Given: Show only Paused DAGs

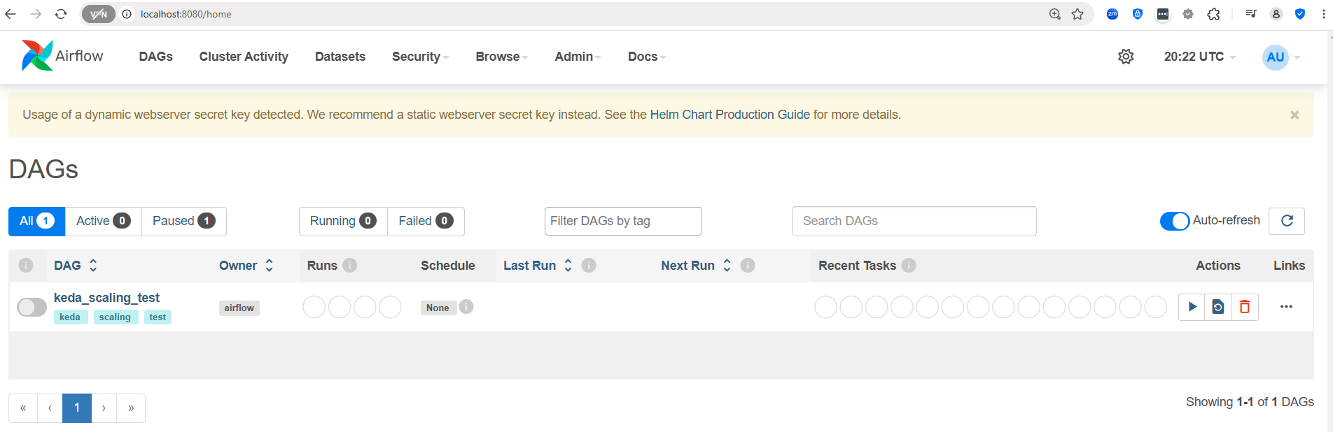Looking at the screenshot, I should pos(184,221).
